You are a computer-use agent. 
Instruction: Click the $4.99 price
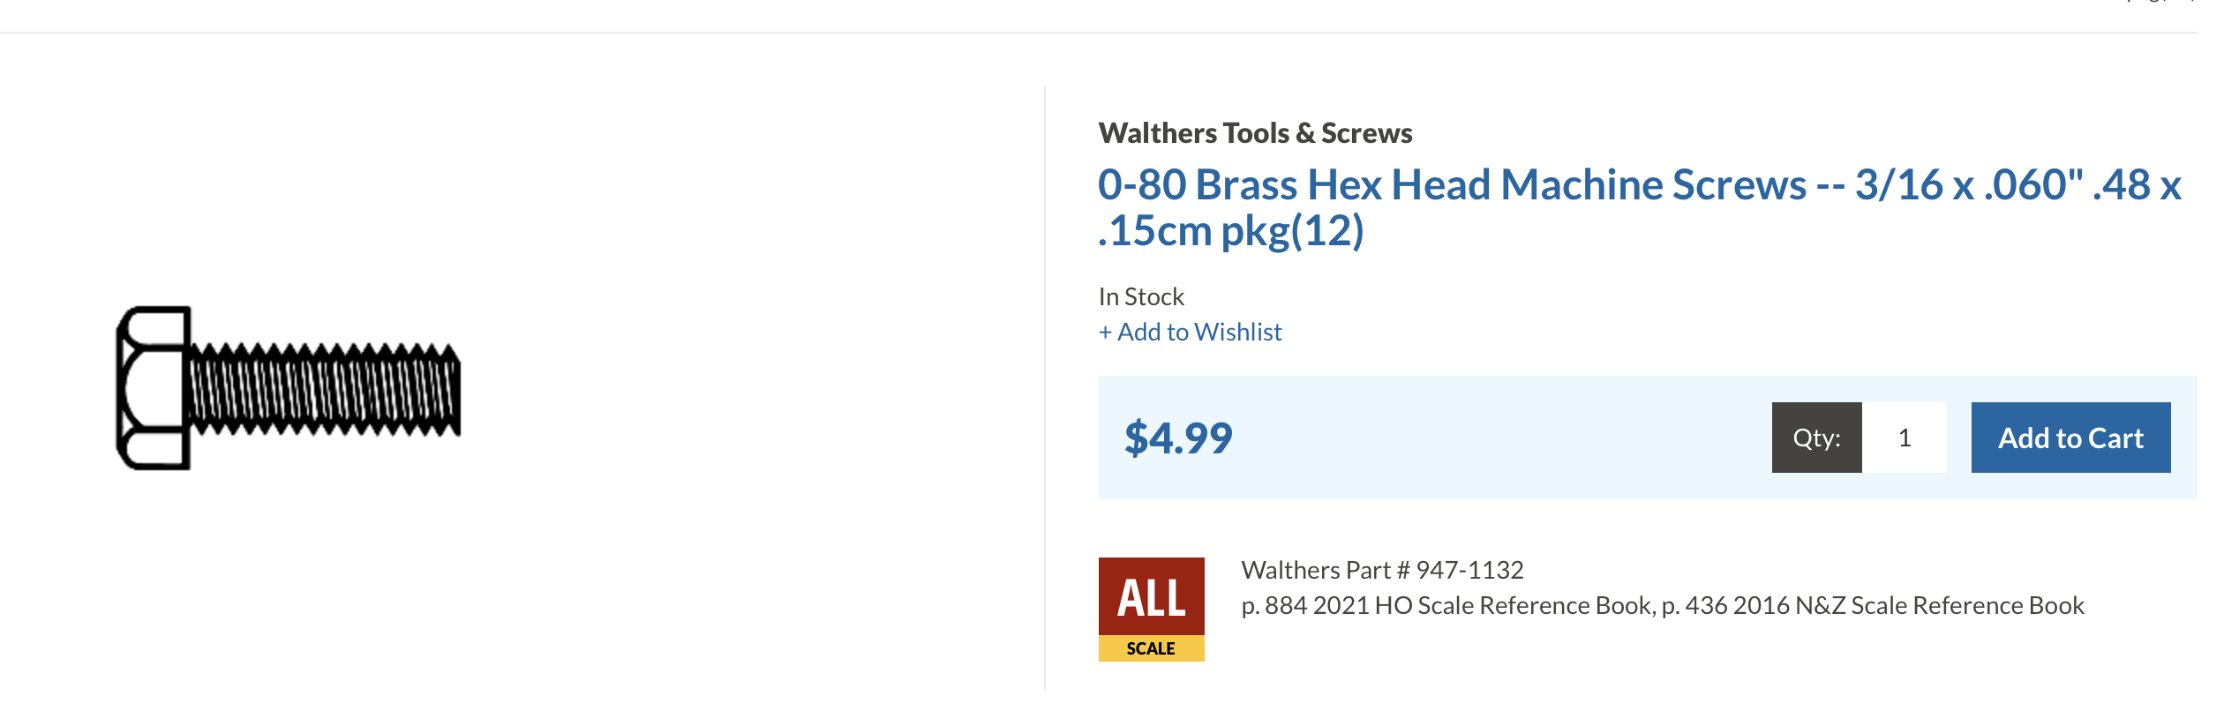[x=1178, y=438]
